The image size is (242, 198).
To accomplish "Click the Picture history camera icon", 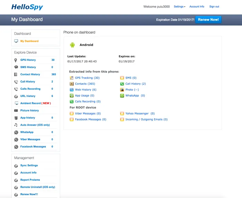I will click(x=16, y=110).
